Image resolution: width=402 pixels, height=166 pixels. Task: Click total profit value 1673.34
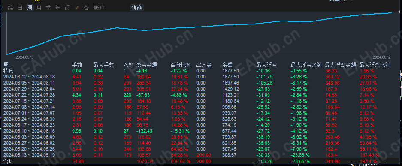pyautogui.click(x=145, y=161)
